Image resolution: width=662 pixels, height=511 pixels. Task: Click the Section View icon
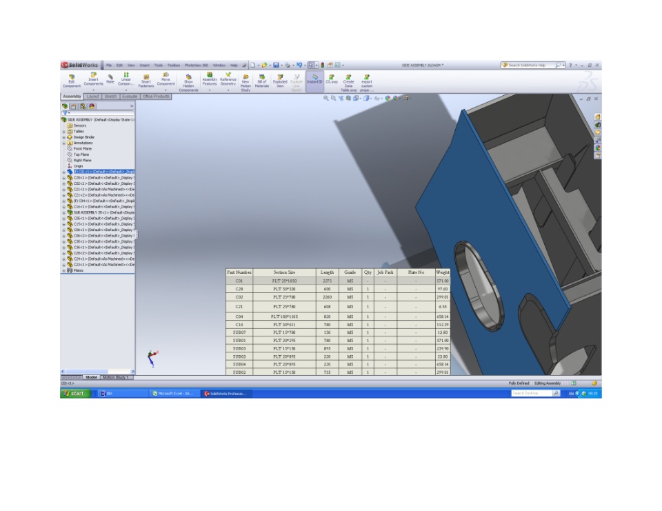[348, 98]
